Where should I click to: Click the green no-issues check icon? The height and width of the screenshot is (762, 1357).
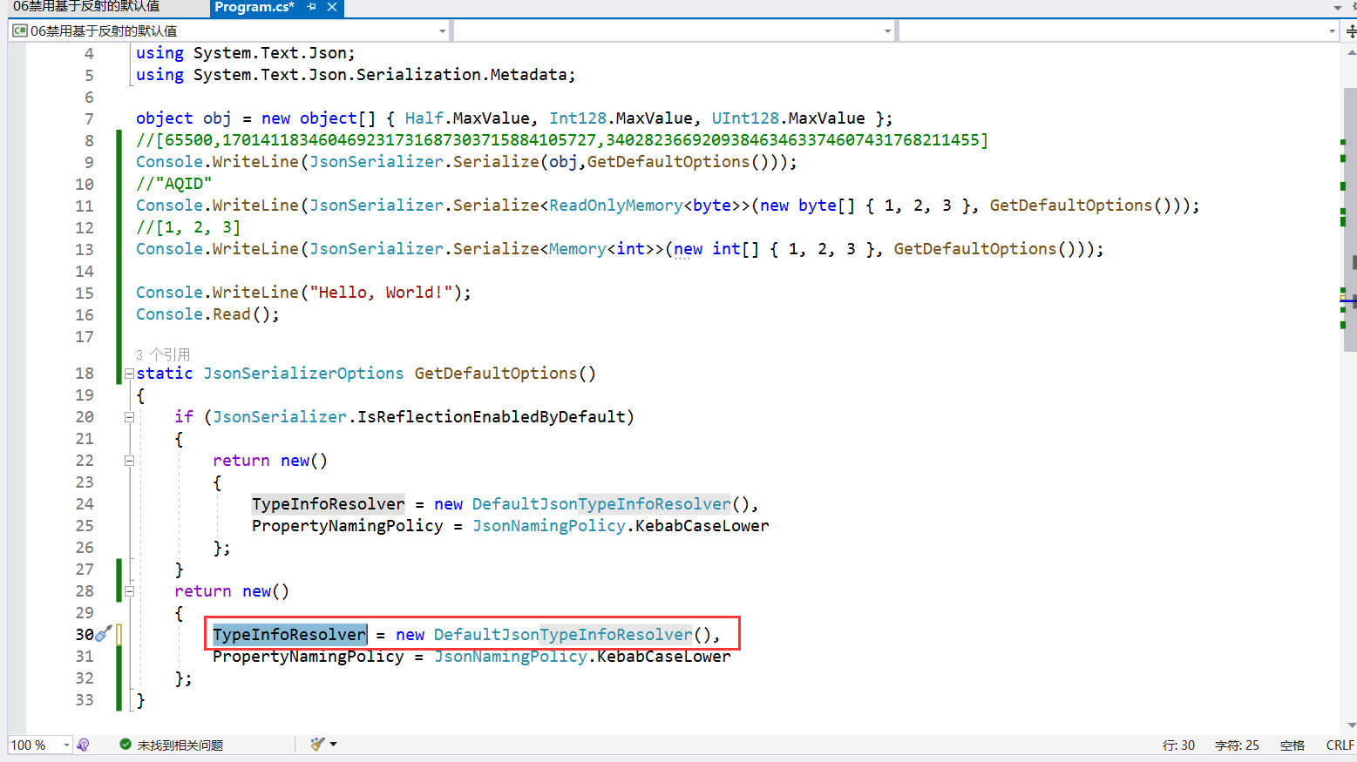tap(126, 745)
